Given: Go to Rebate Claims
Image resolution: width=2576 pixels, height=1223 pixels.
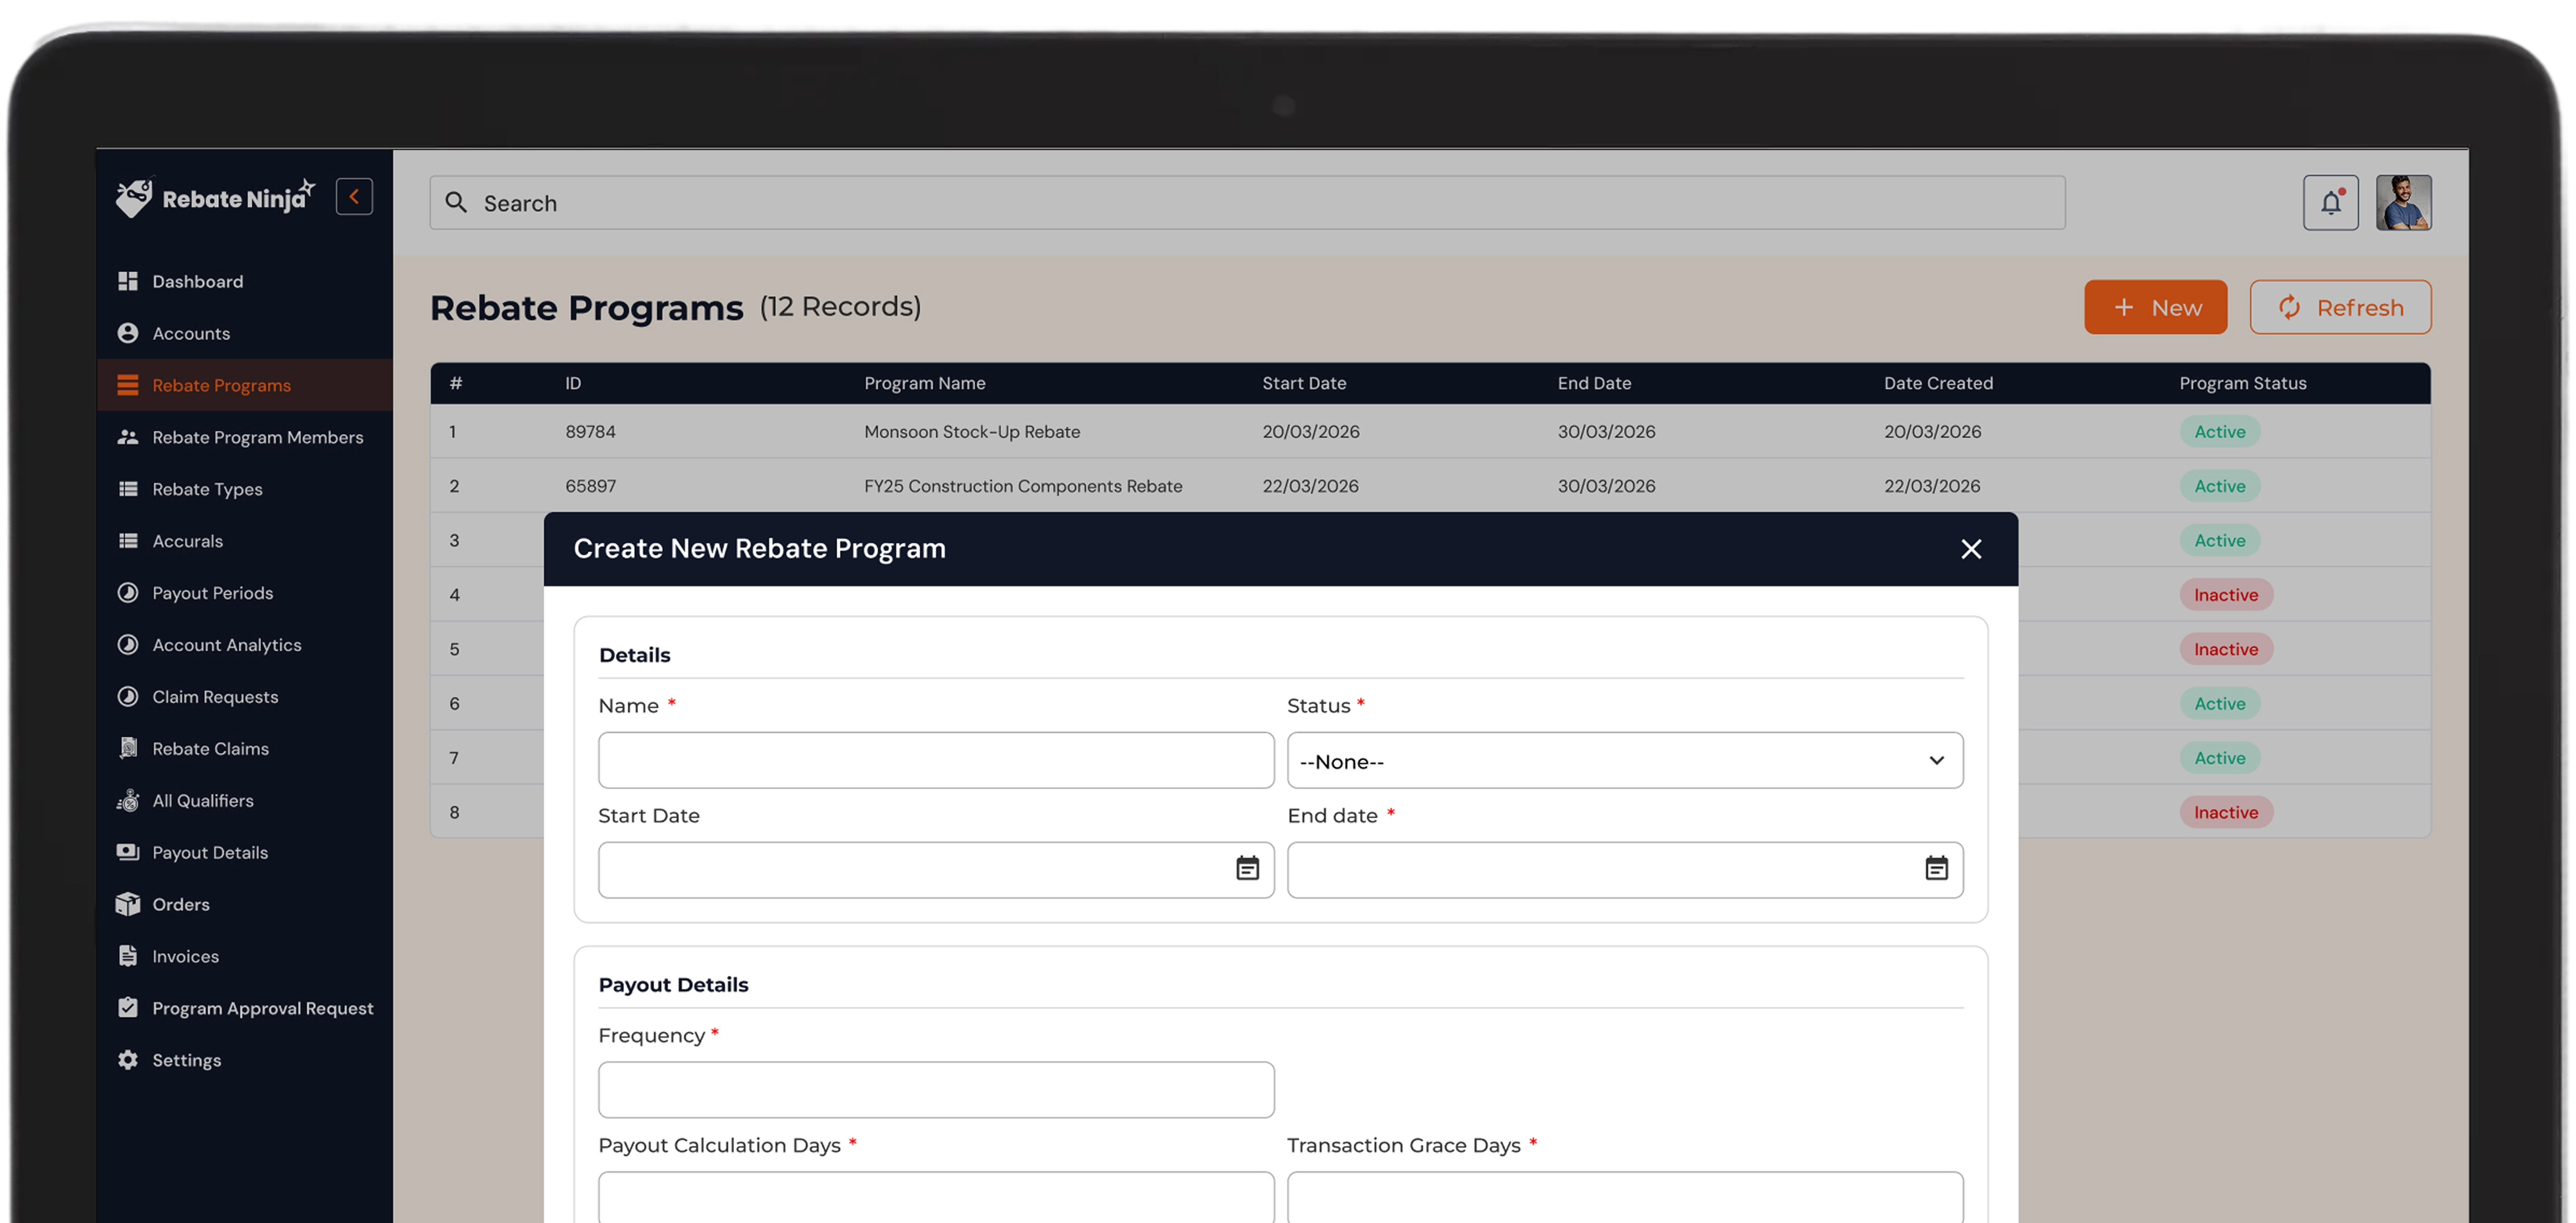Looking at the screenshot, I should (210, 749).
